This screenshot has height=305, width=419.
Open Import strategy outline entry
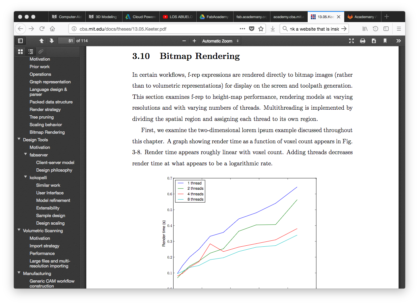click(44, 246)
